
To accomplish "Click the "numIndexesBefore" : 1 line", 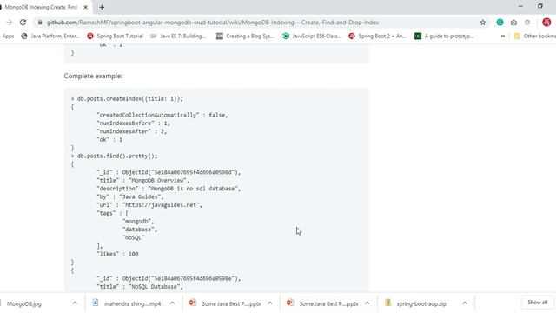I will pyautogui.click(x=133, y=123).
